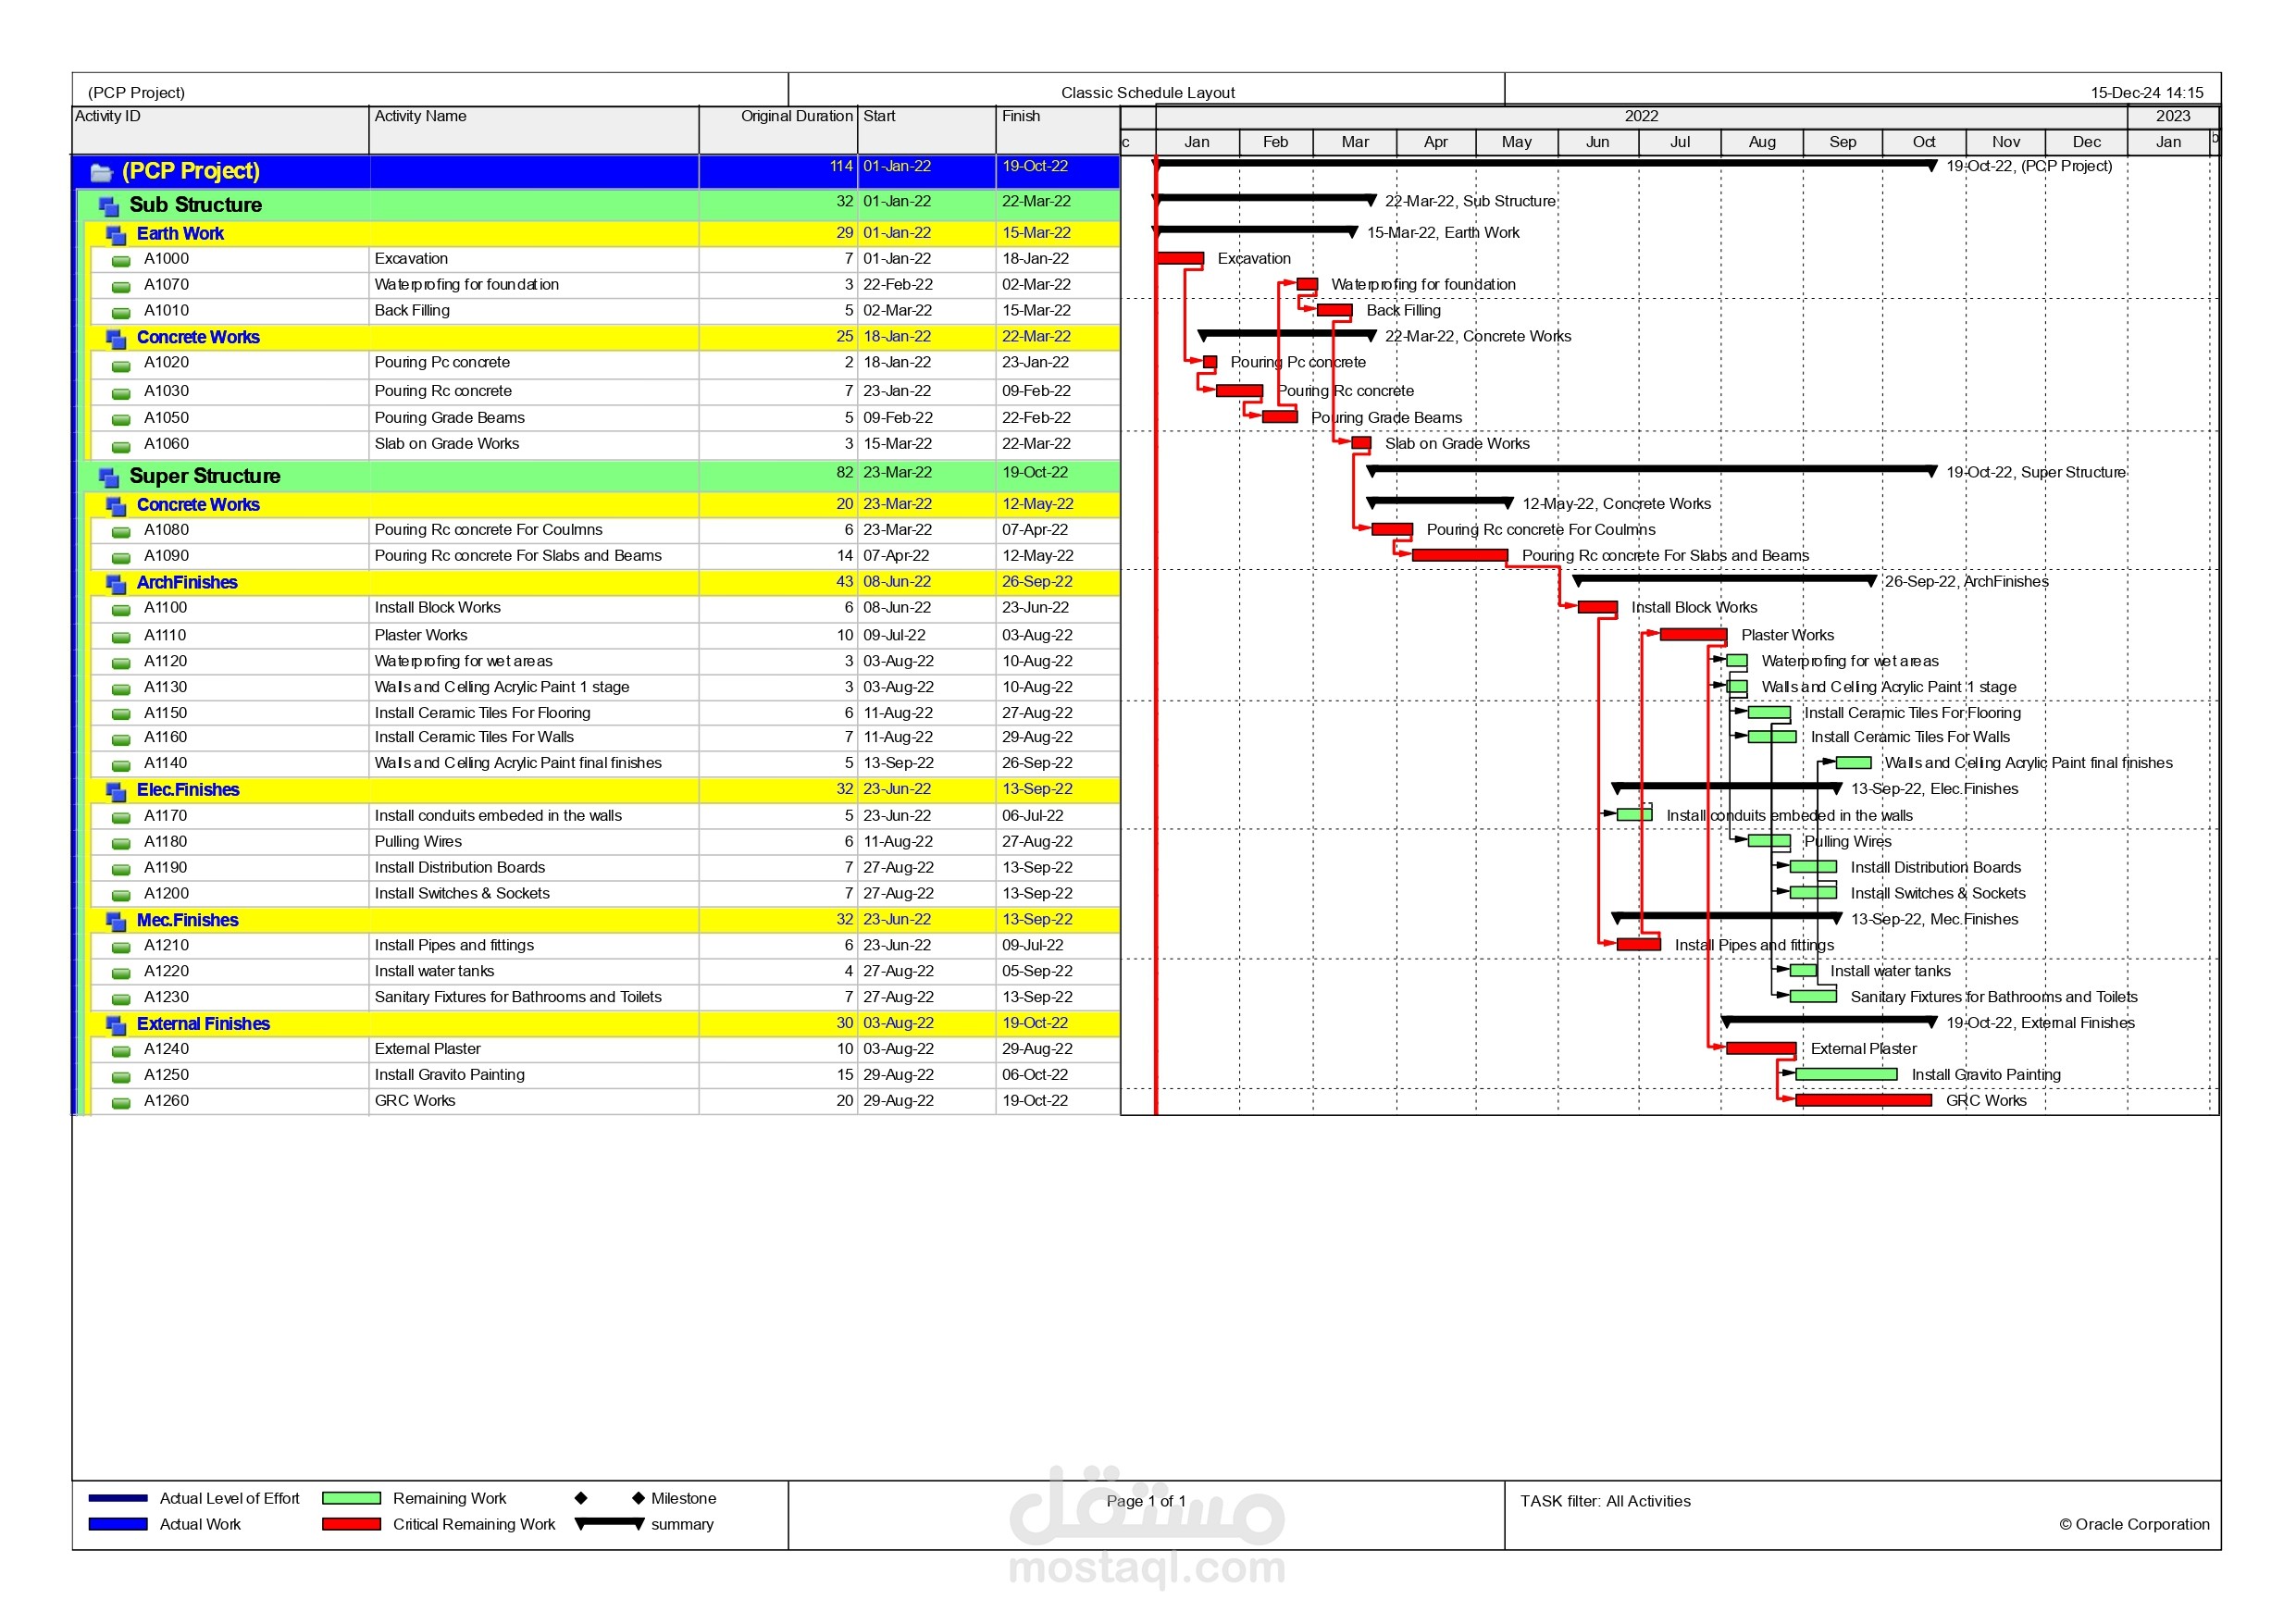Click the activity icon for A1170
2296x1624 pixels.
121,818
